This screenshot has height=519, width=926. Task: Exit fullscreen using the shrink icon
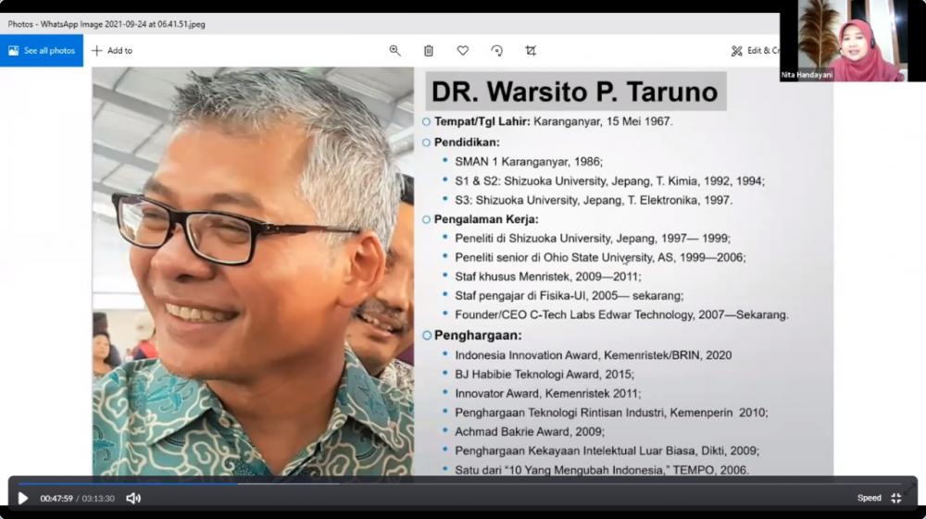pos(895,498)
